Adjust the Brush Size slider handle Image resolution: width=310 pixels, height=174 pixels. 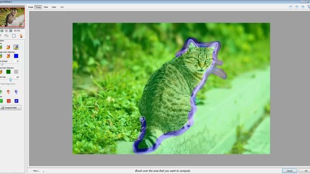tap(11, 80)
